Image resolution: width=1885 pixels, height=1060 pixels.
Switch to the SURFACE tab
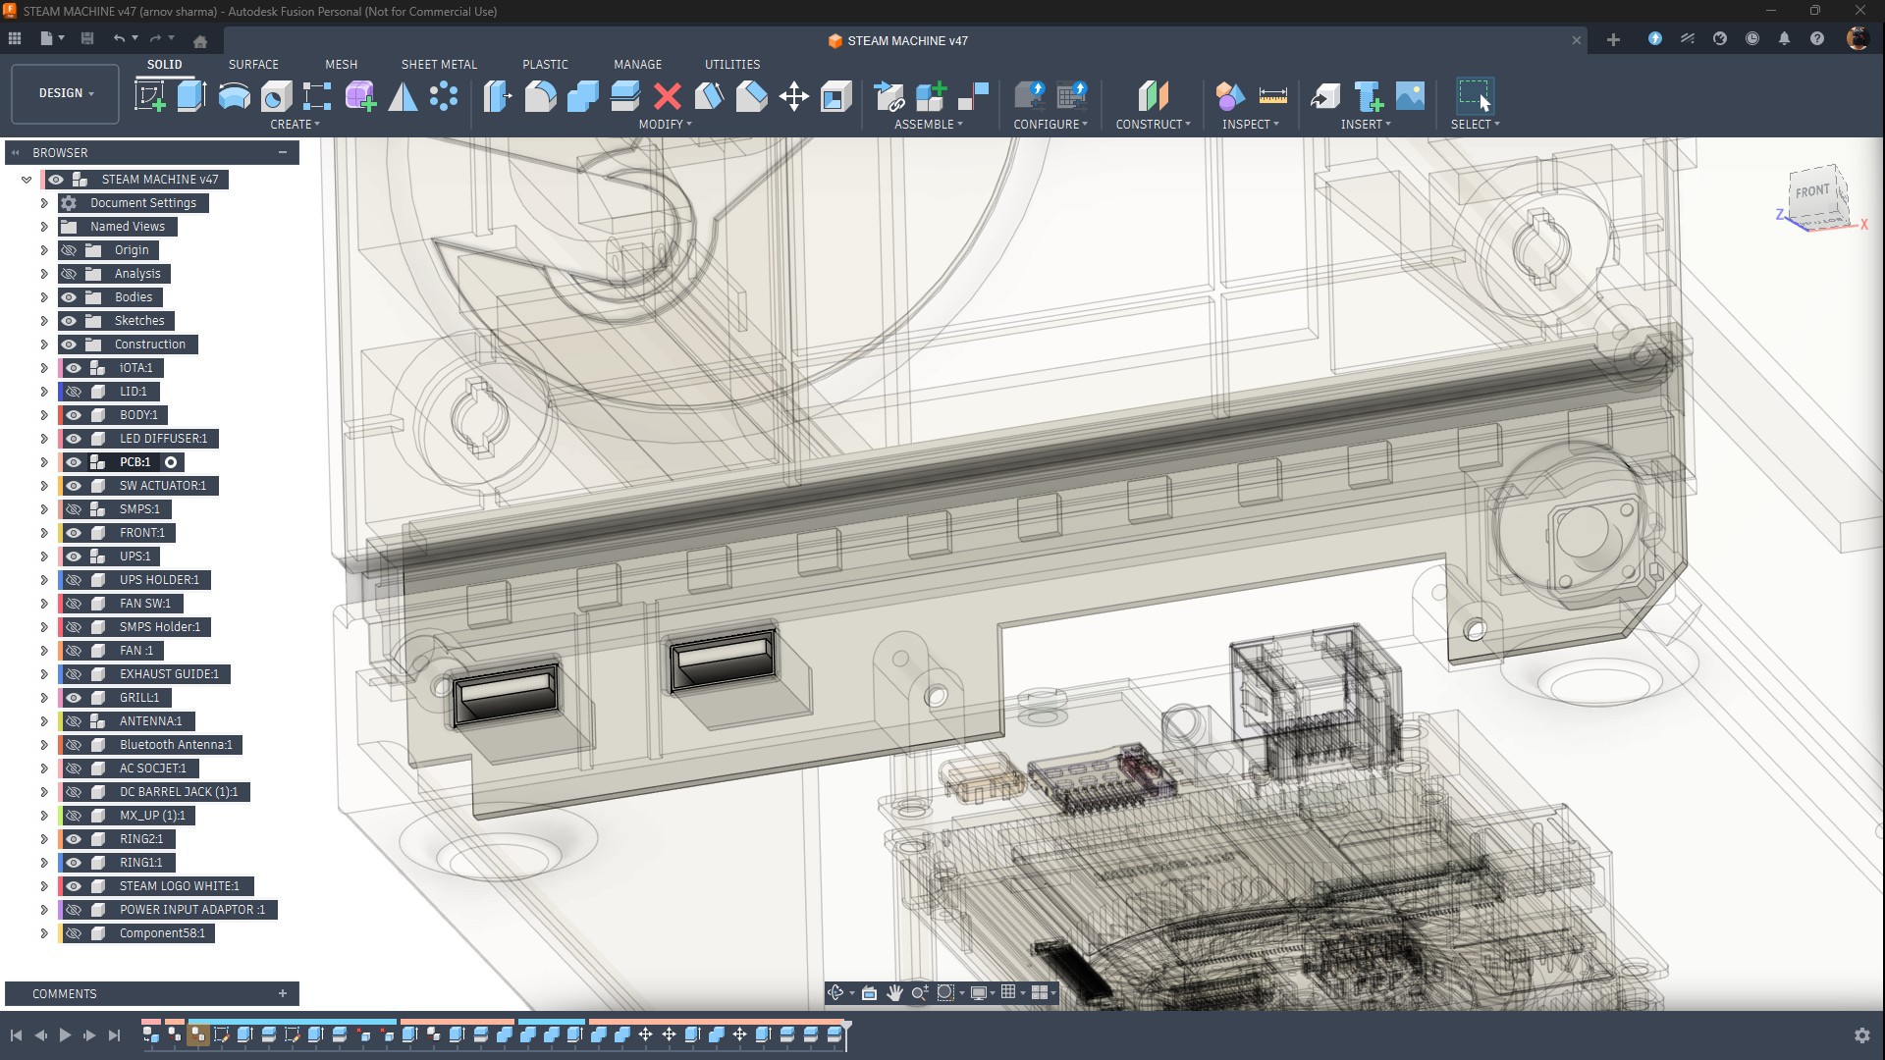253,64
